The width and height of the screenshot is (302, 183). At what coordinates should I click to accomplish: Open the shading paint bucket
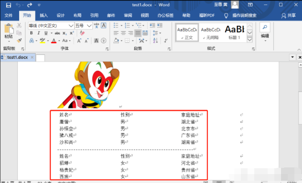[116, 41]
